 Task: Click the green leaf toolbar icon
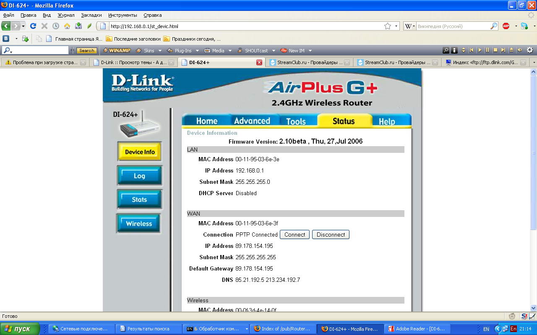89,26
